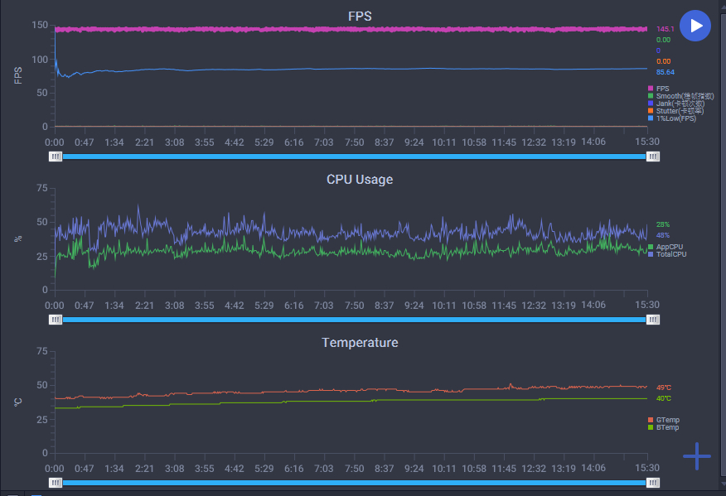Click the 28% AppCPU value readout
The width and height of the screenshot is (726, 496).
pyautogui.click(x=663, y=224)
